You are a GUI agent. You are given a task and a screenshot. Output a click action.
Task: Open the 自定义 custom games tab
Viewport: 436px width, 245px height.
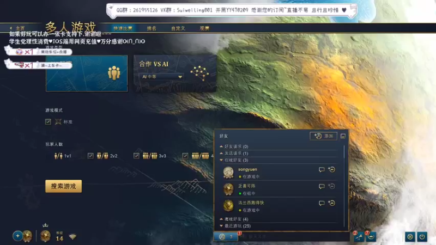coord(178,28)
